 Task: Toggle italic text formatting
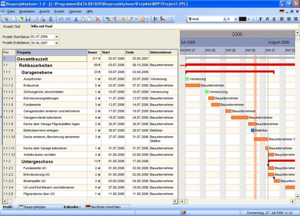point(267,19)
